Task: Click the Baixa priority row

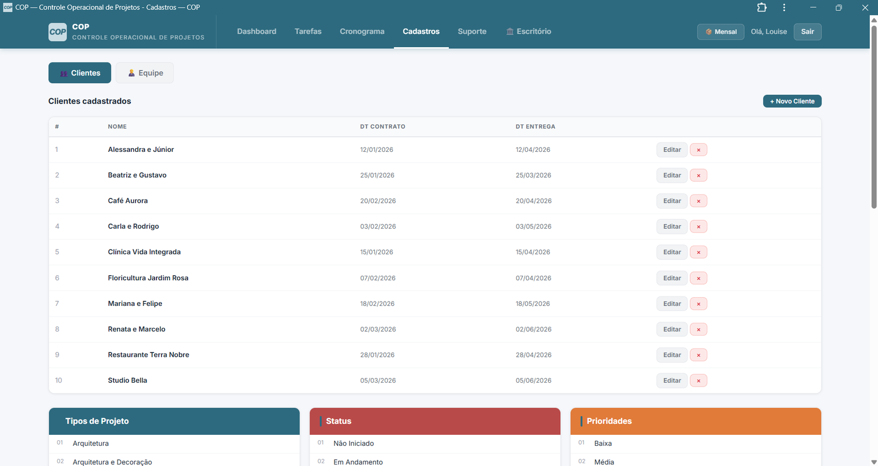Action: [696, 444]
